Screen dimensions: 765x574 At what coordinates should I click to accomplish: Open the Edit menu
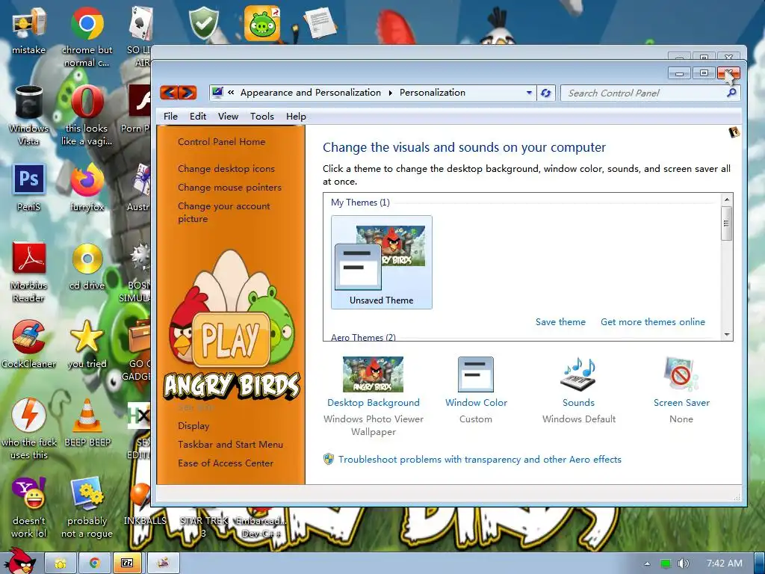(197, 116)
